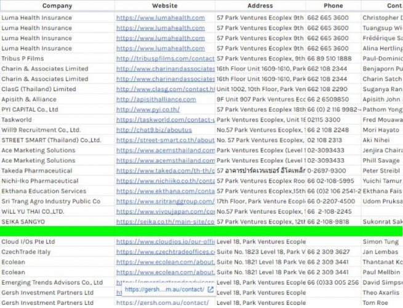Open the acemsthailand.com link in Phill Savage's row

pos(166,161)
